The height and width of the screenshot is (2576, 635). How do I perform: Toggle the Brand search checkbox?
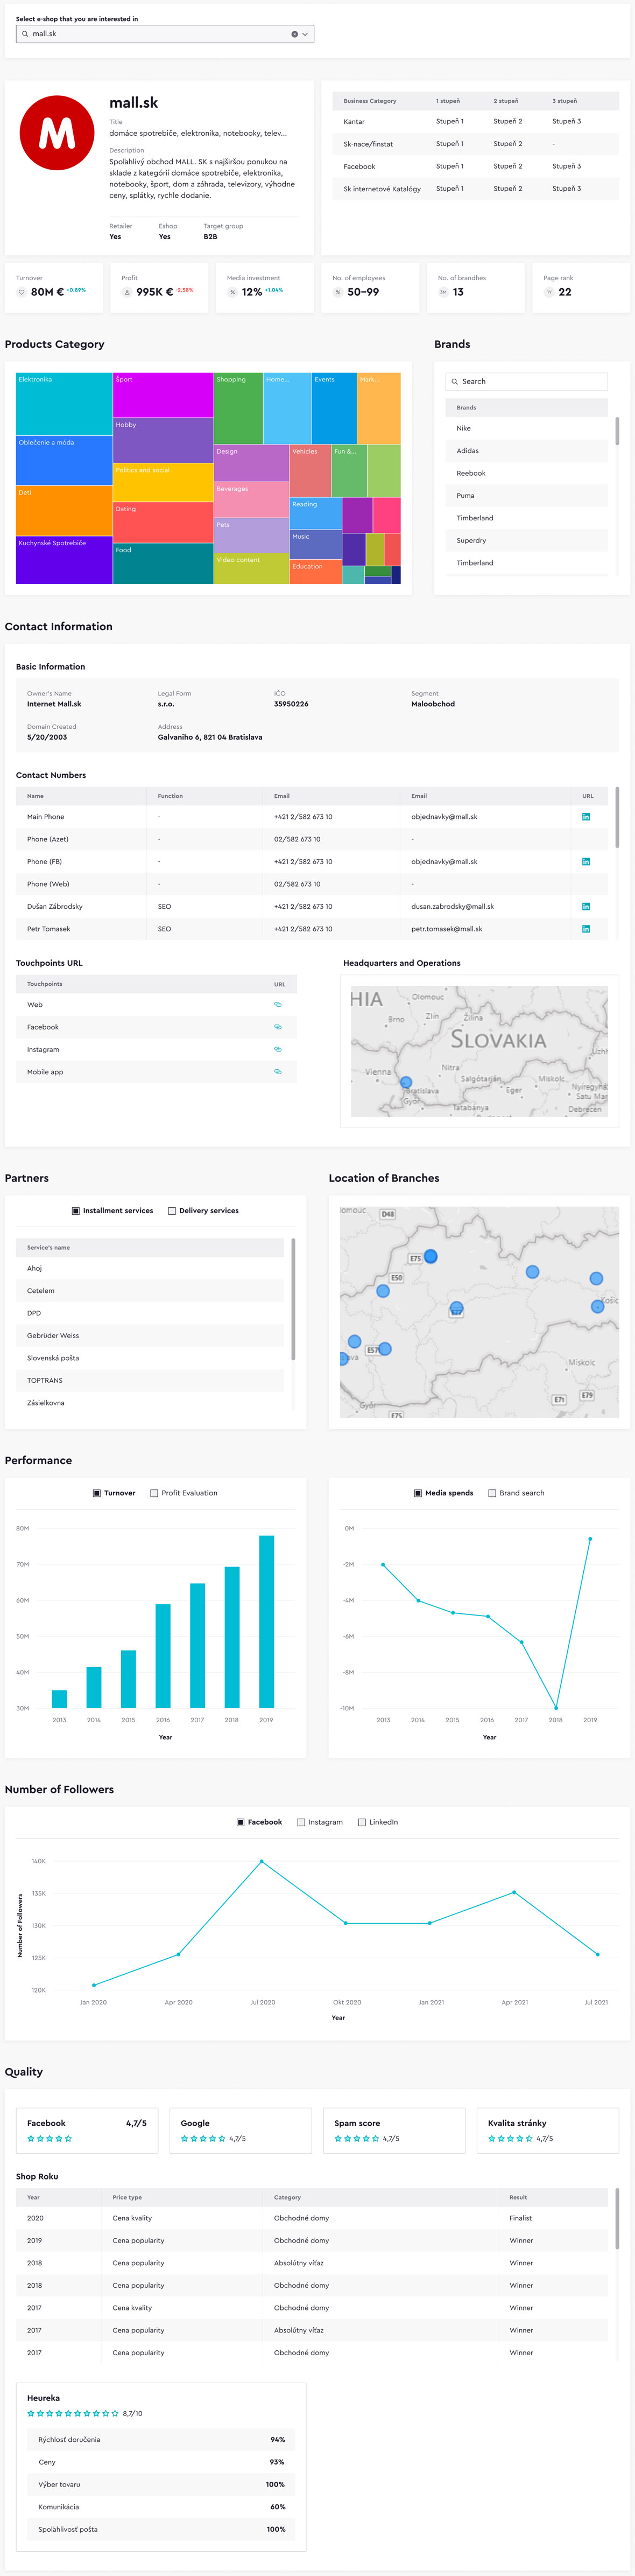coord(492,1493)
